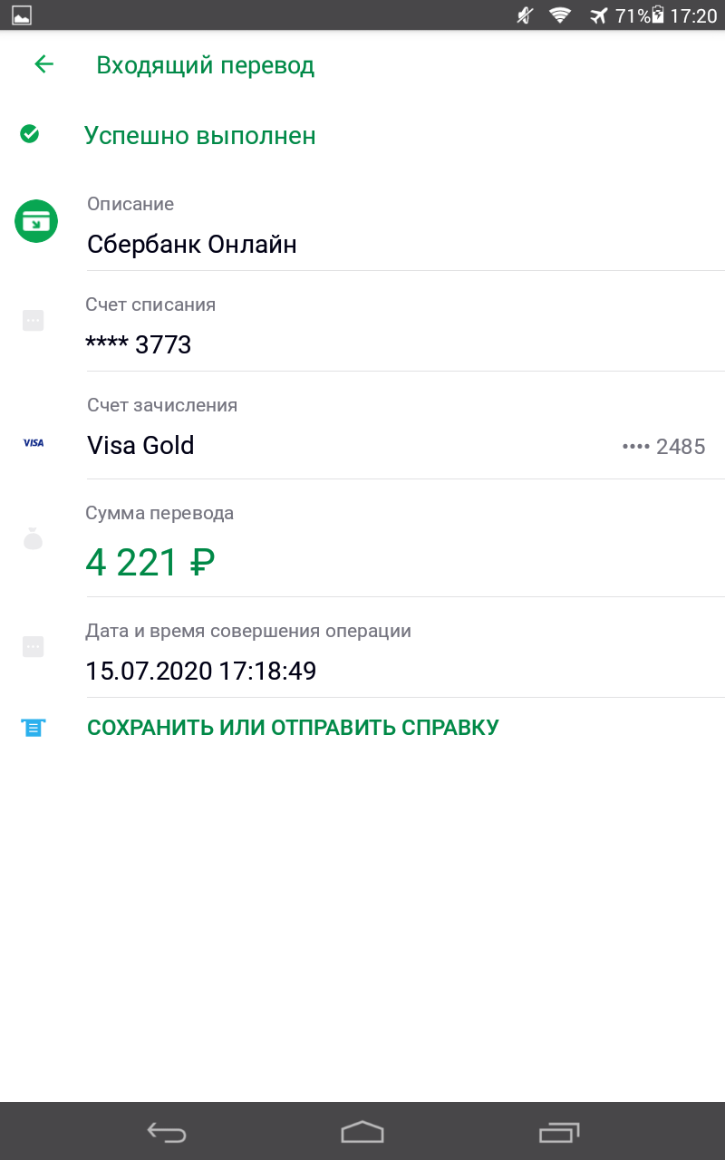725x1160 pixels.
Task: Click the green success checkmark icon
Action: pos(30,135)
